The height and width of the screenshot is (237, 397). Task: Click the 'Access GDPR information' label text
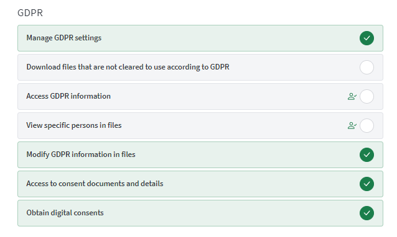[68, 96]
